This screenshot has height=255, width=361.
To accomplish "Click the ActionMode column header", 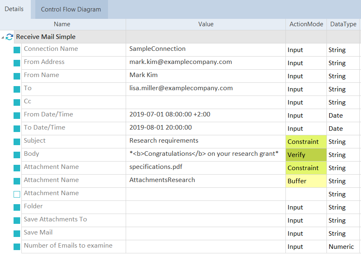I will [306, 24].
